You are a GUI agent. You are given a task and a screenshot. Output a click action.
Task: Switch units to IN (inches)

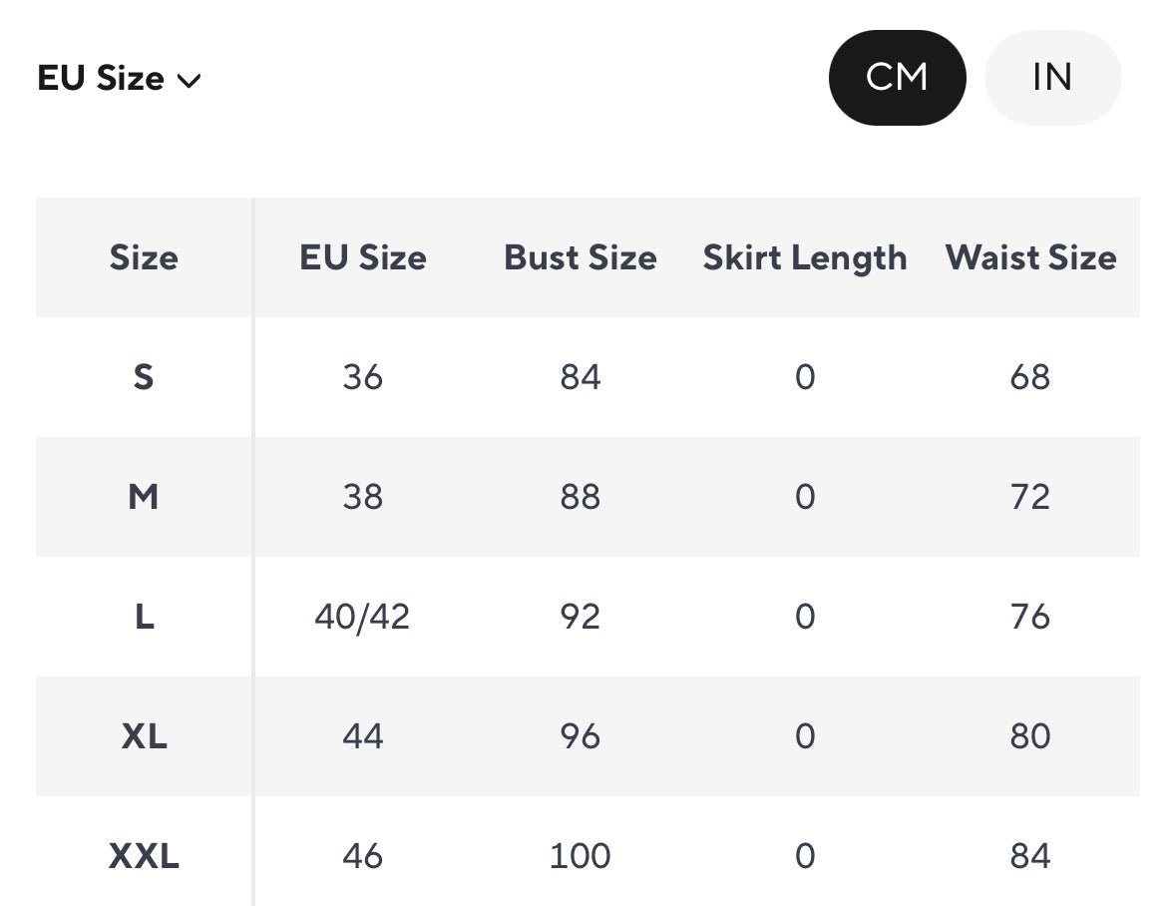pyautogui.click(x=1052, y=78)
